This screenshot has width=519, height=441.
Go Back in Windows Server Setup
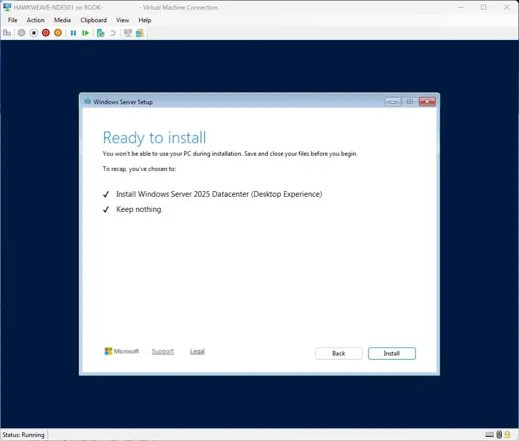click(339, 353)
